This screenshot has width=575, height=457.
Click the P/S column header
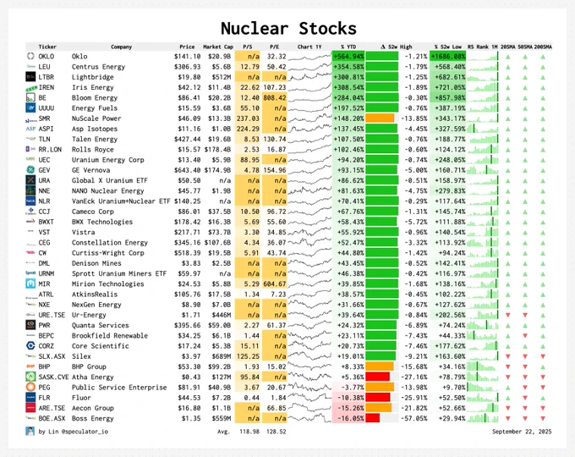[248, 47]
